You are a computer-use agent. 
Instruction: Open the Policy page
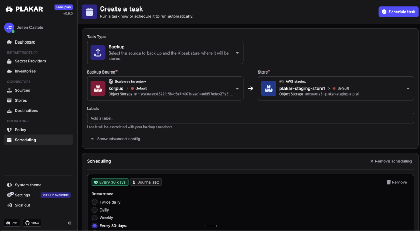point(20,130)
